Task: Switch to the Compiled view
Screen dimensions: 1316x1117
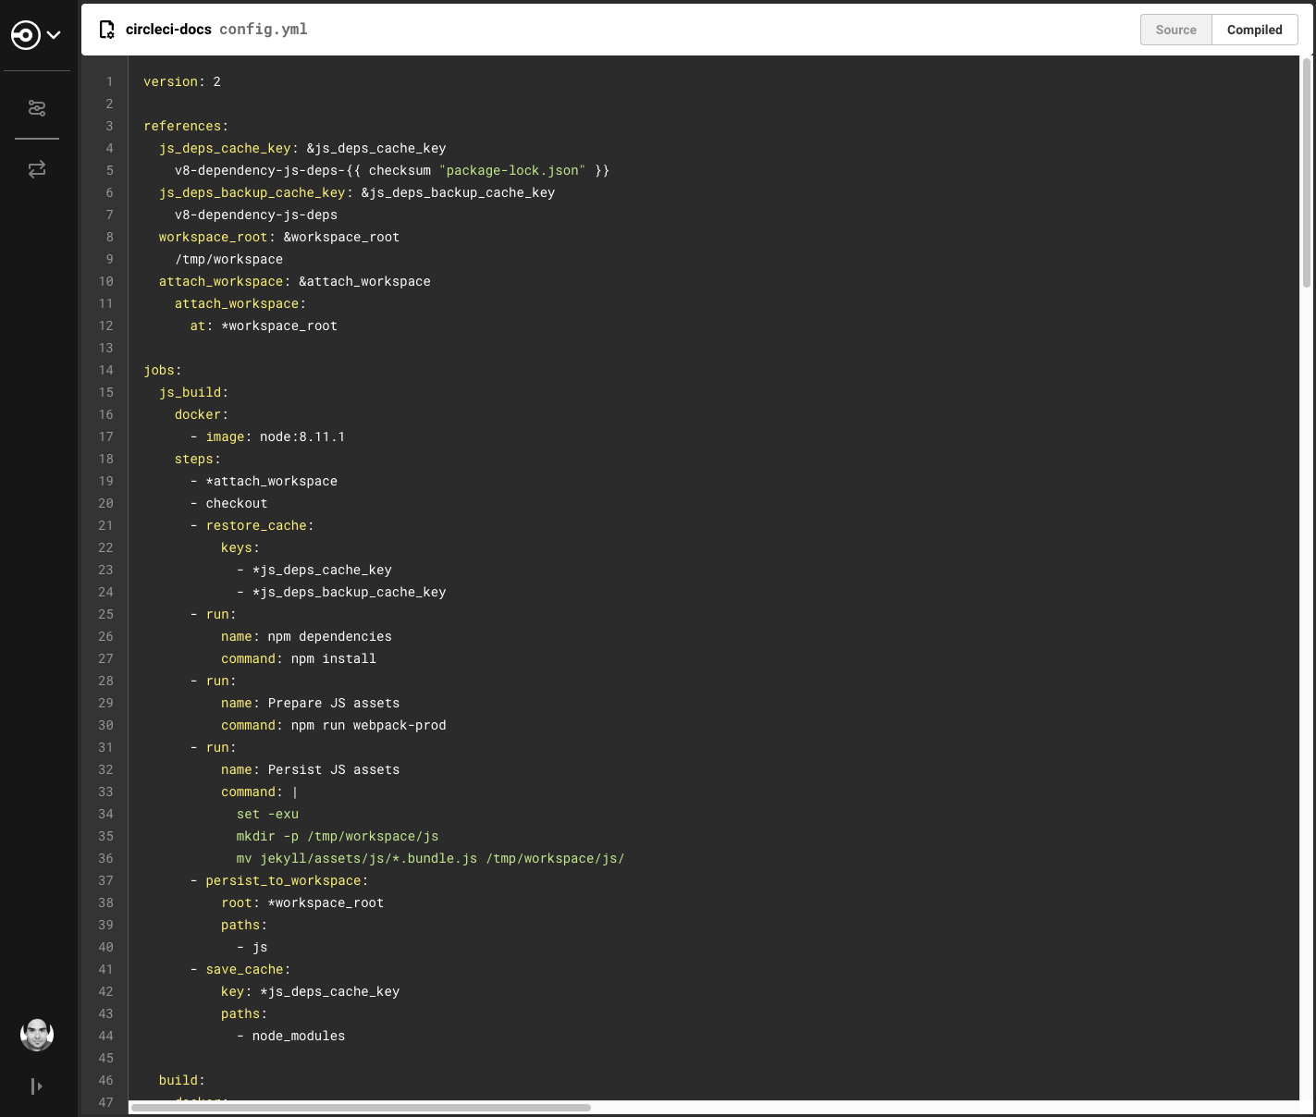Action: point(1254,30)
